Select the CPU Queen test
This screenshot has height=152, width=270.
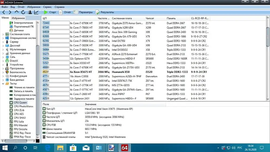[20, 103]
